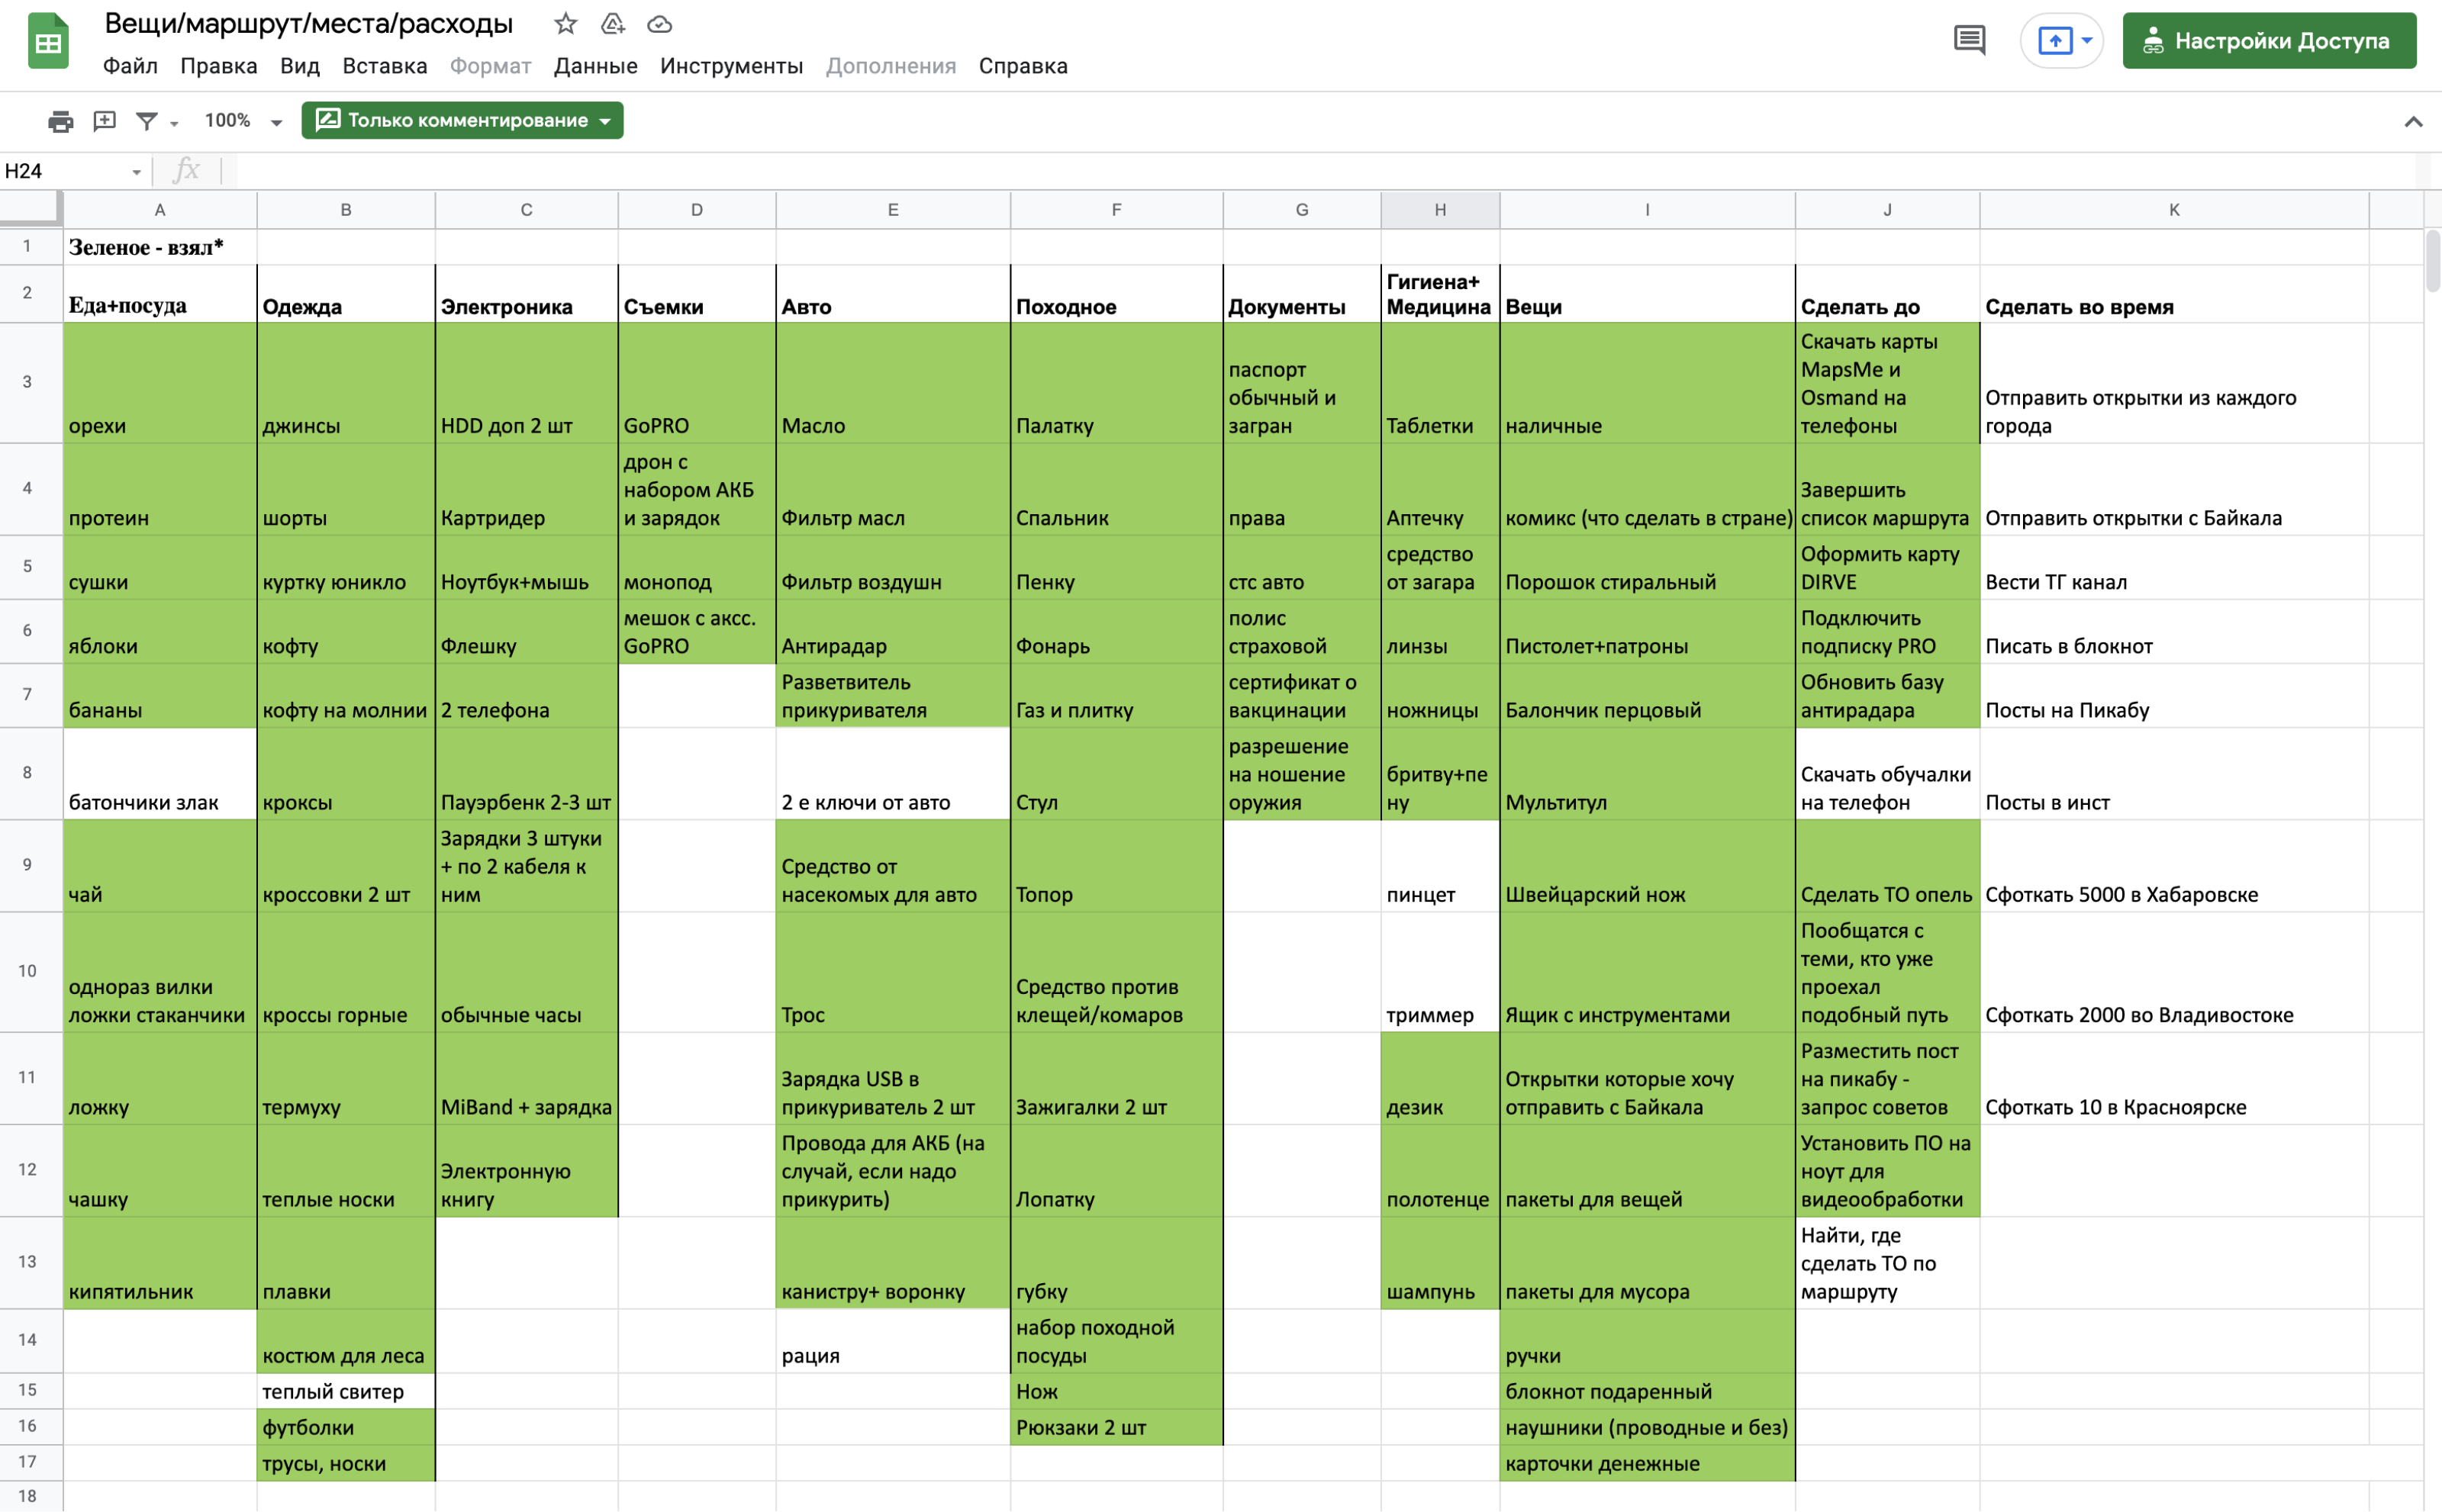2442x1512 pixels.
Task: Collapse the toolbar with chevron
Action: tap(2413, 122)
